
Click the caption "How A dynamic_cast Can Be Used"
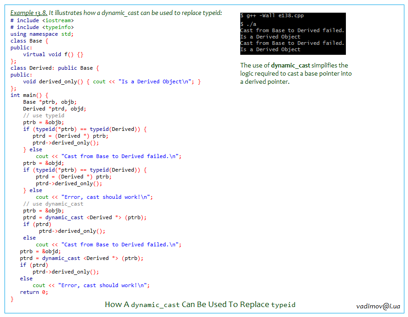click(200, 304)
